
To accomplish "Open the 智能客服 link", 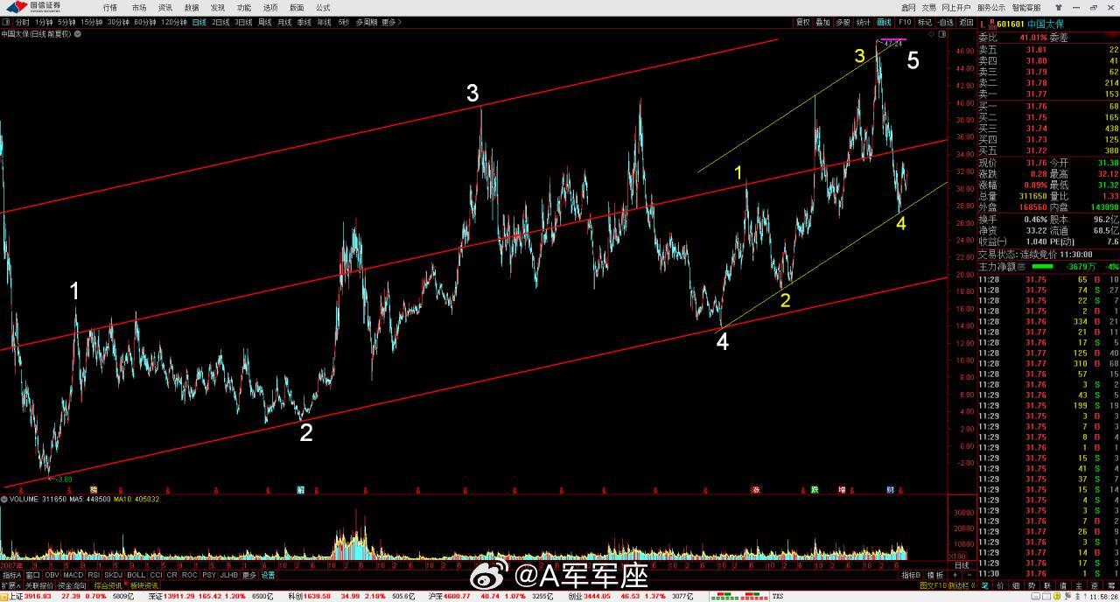I will (1026, 7).
